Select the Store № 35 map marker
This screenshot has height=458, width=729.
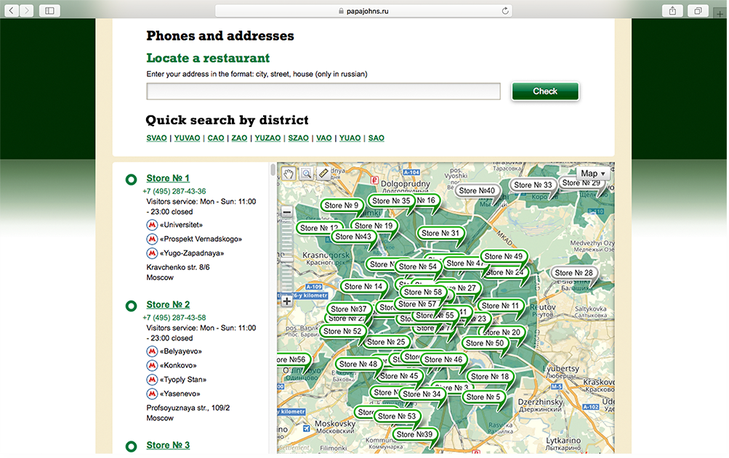click(x=391, y=200)
